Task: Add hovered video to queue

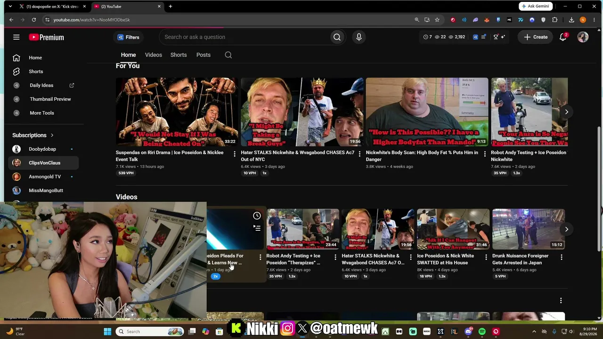Action: 257,228
